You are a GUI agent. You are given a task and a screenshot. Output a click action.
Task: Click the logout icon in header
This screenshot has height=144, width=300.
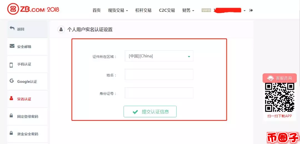[251, 10]
